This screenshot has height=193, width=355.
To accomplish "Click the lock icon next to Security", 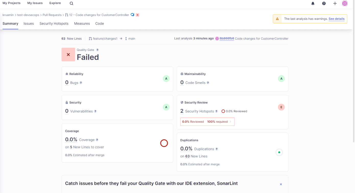I will point(67,103).
